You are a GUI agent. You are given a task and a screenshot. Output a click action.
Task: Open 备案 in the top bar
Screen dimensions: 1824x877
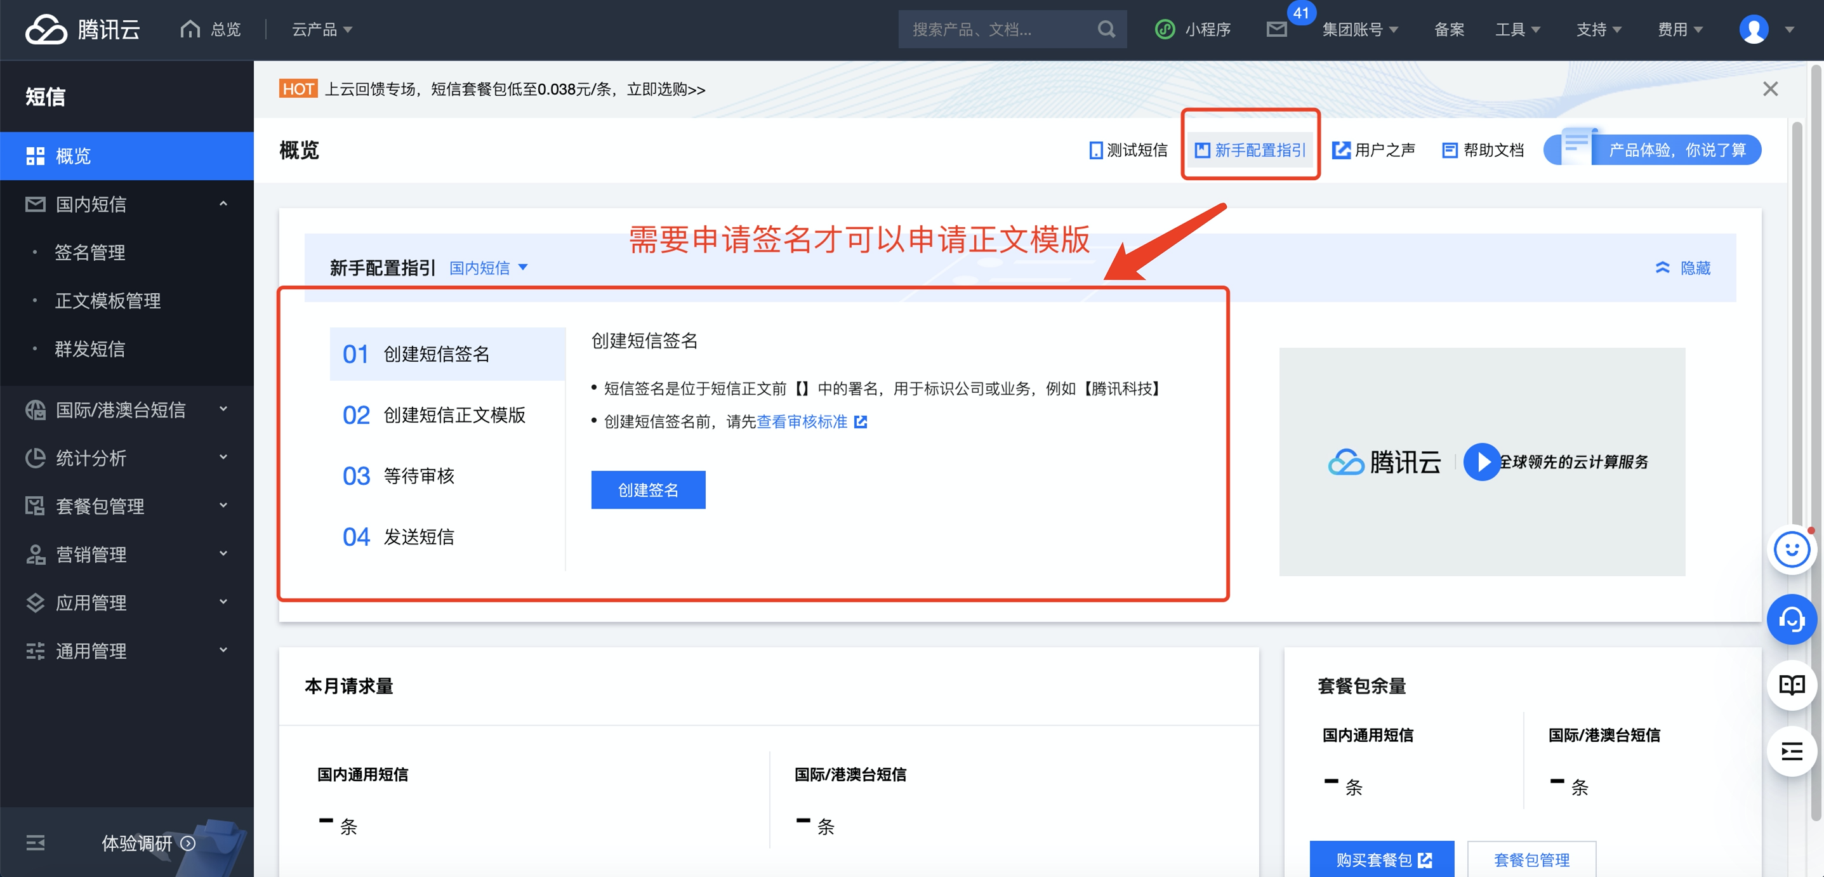[1449, 30]
